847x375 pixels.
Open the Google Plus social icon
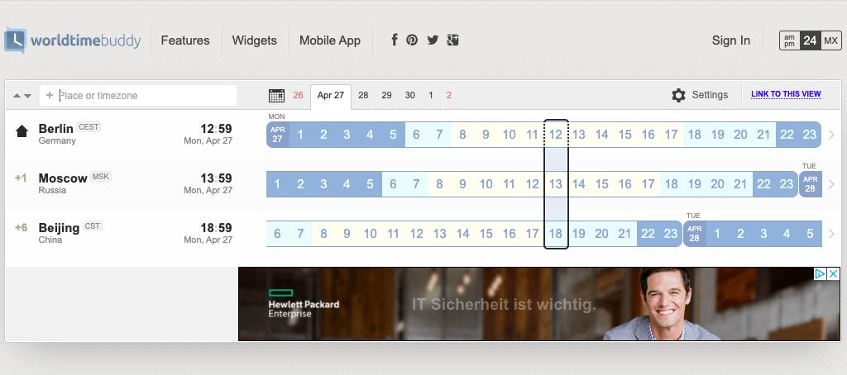[x=452, y=40]
